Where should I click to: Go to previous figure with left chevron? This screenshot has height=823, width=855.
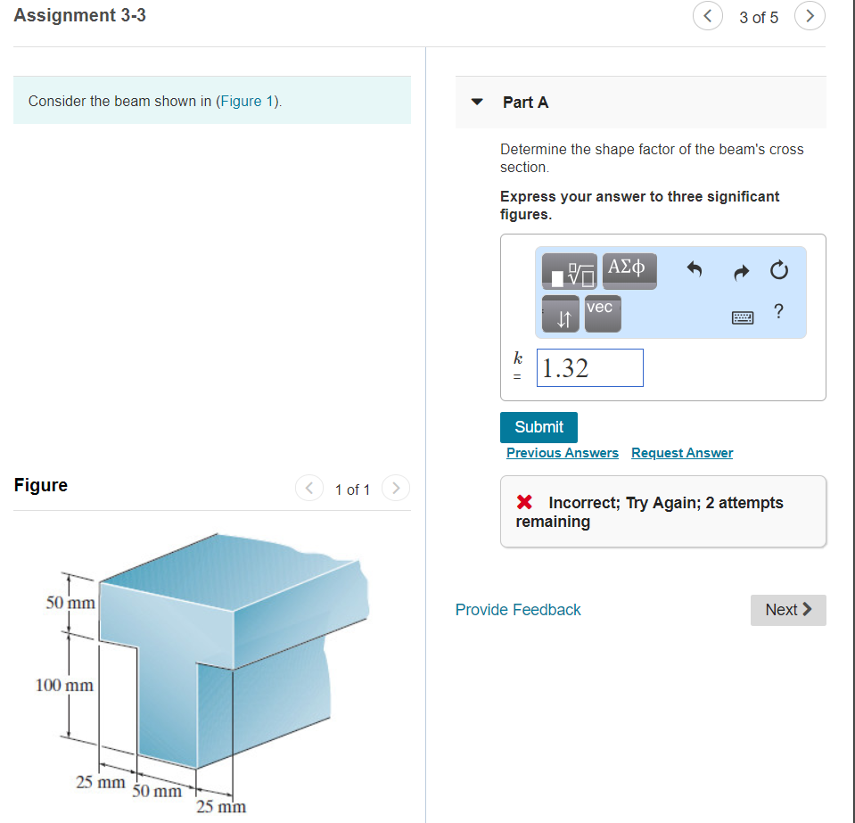[x=308, y=488]
